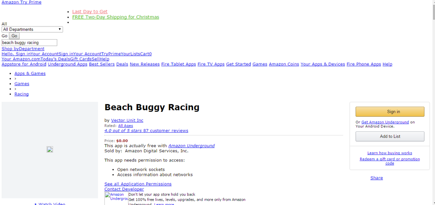The height and width of the screenshot is (205, 435).
Task: Click the Add to List button
Action: [390, 136]
